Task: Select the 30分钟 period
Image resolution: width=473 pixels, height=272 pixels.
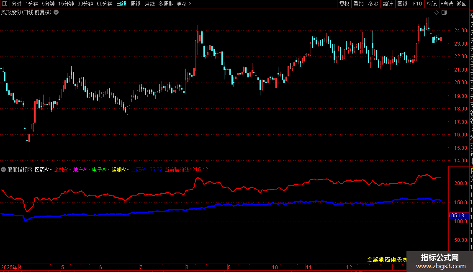Action: 85,4
